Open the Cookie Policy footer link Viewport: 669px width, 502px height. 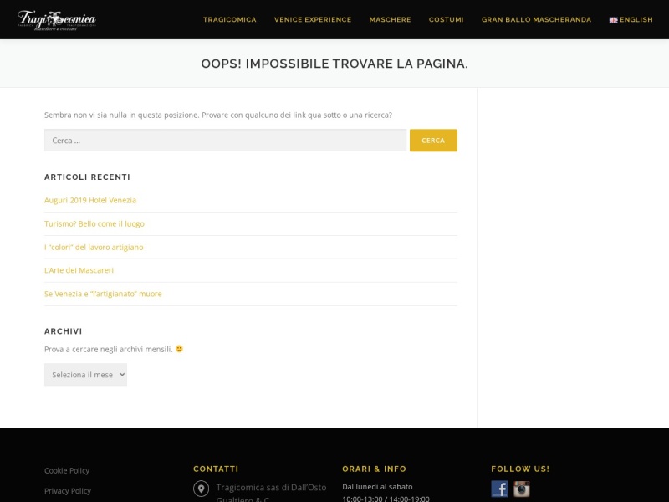(67, 470)
